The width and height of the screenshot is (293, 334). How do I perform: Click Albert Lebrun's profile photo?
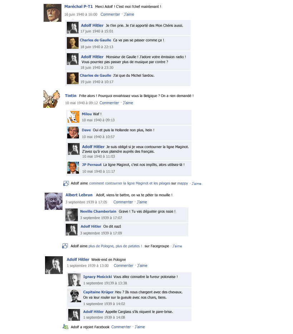54,201
